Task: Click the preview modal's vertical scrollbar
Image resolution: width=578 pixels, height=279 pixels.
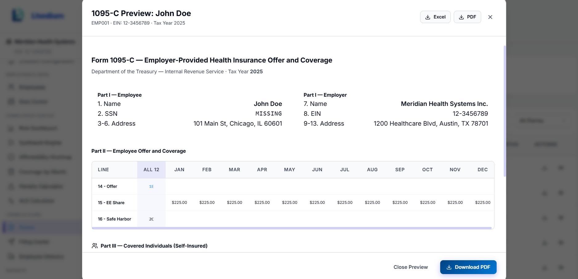Action: 505,111
